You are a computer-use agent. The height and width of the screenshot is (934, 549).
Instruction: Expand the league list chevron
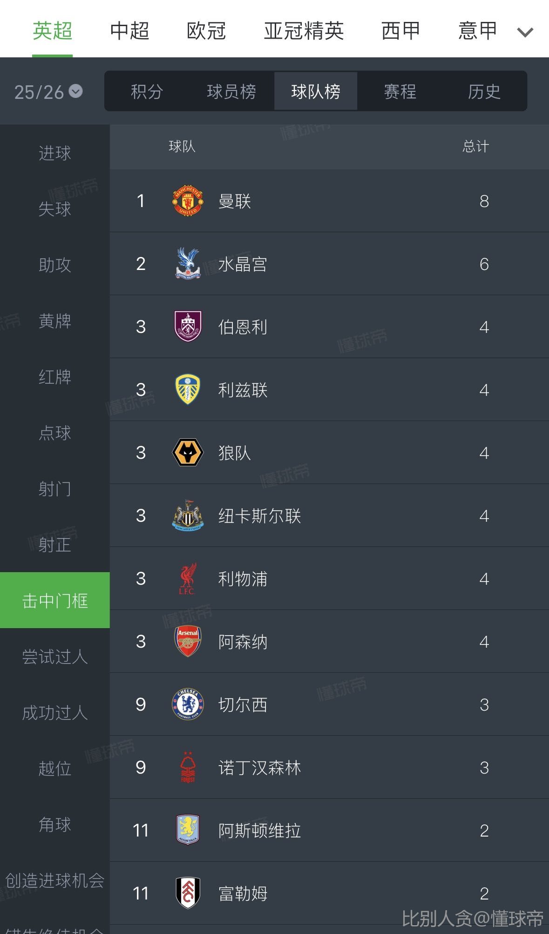pyautogui.click(x=525, y=32)
